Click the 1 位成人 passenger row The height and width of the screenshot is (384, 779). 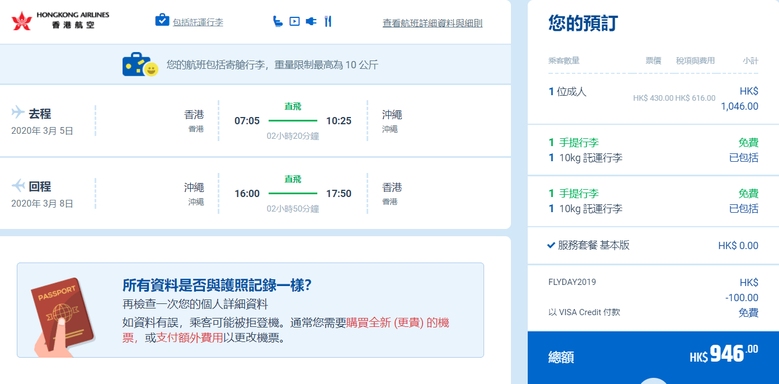(x=653, y=99)
